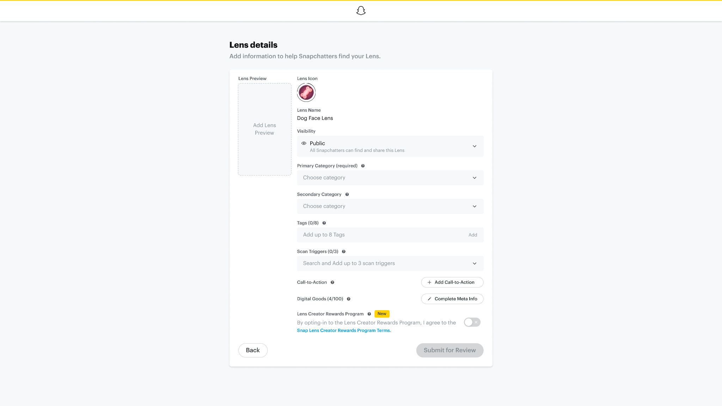Open Primary Category help tooltip icon

coord(363,166)
